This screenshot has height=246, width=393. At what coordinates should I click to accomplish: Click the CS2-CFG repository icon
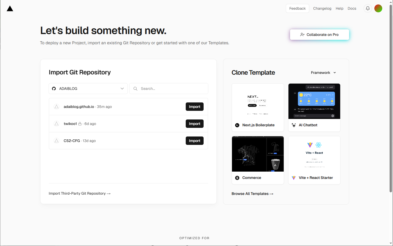click(56, 141)
